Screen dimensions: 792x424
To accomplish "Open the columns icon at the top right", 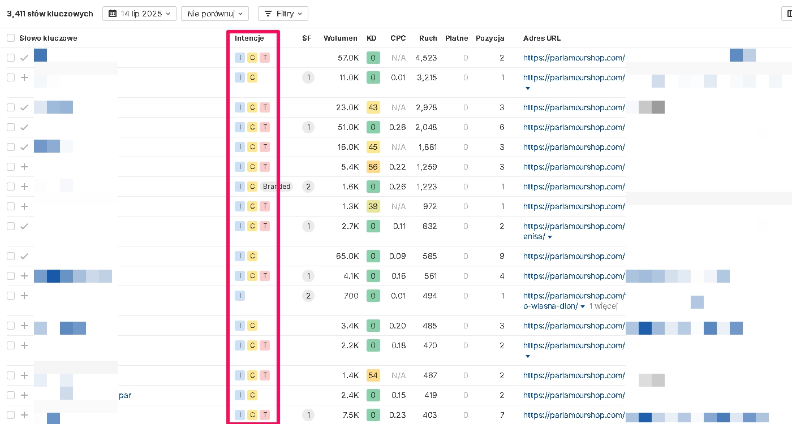I will (x=789, y=14).
